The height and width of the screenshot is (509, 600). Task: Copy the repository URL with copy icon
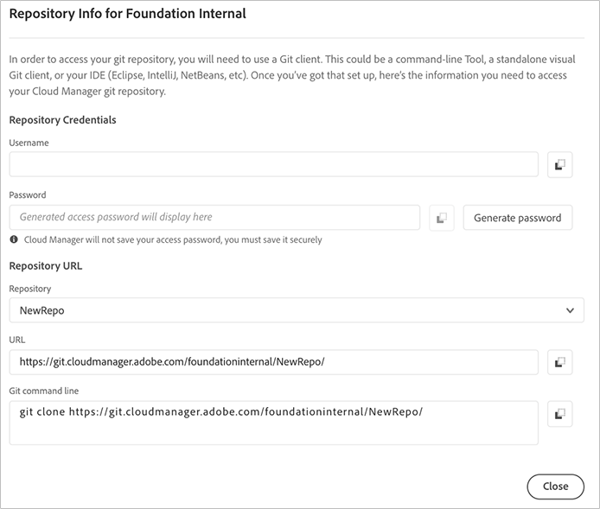coord(559,362)
